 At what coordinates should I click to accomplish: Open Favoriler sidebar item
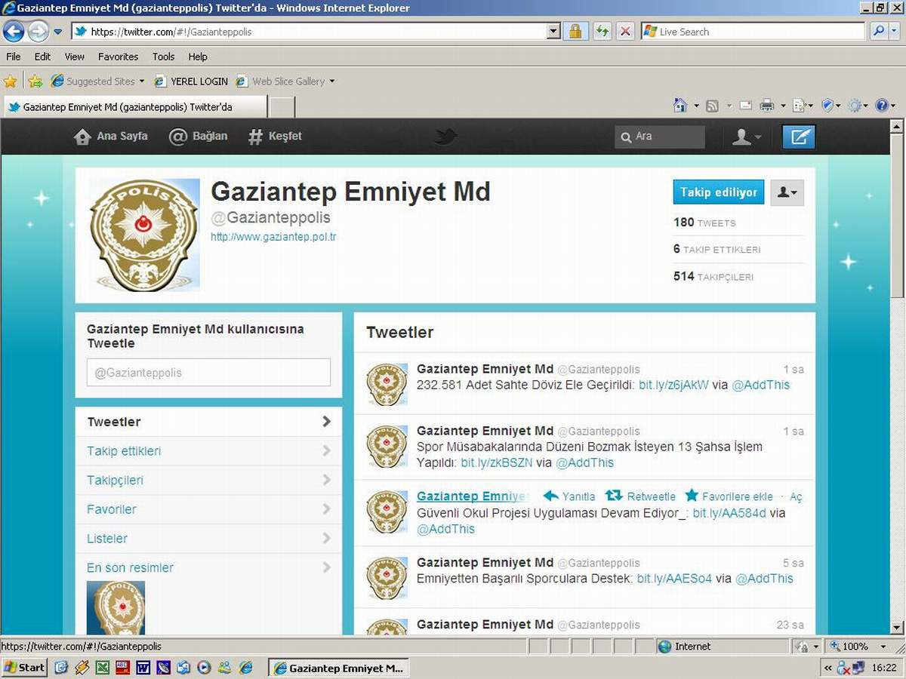click(208, 509)
